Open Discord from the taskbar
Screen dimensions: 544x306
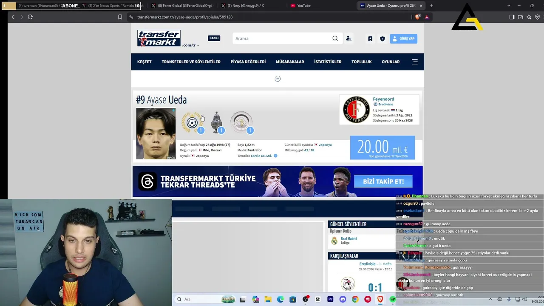point(343,299)
